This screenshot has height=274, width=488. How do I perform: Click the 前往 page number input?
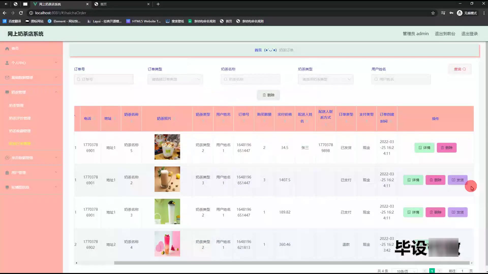click(x=462, y=271)
